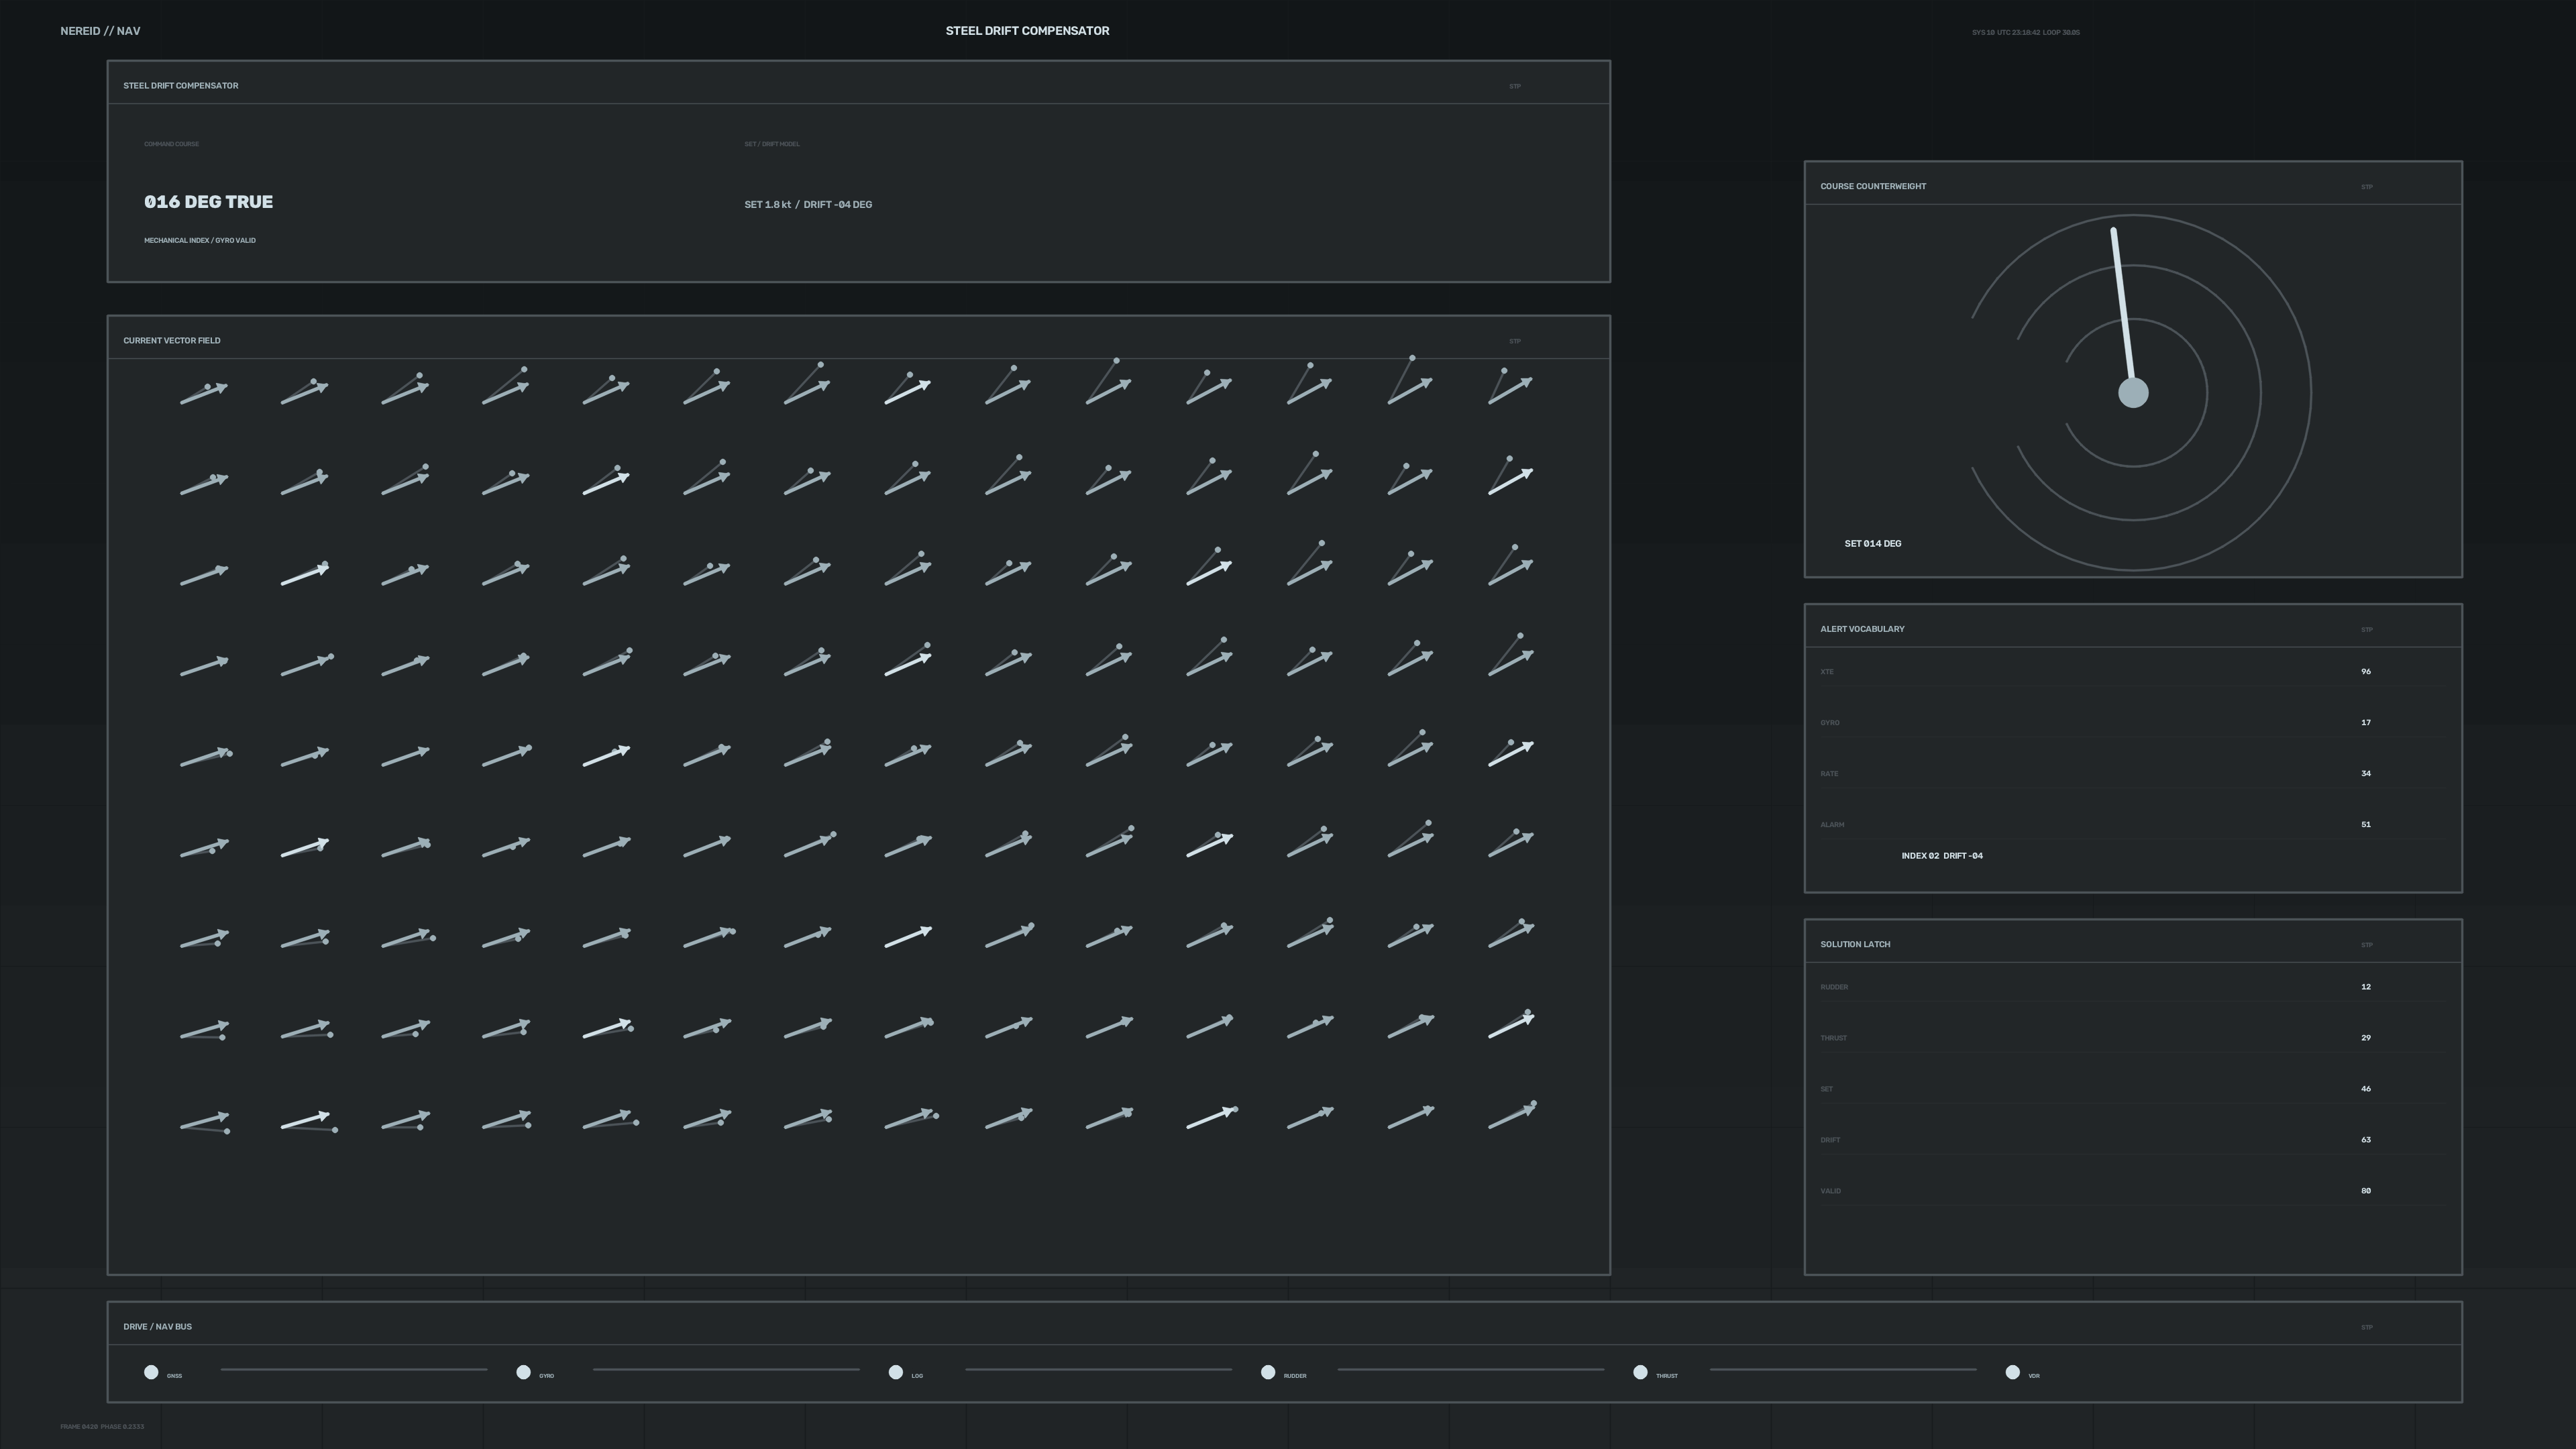Viewport: 2576px width, 1449px height.
Task: Click the 'ALERT VOCABULARY' panel title
Action: pos(1862,630)
